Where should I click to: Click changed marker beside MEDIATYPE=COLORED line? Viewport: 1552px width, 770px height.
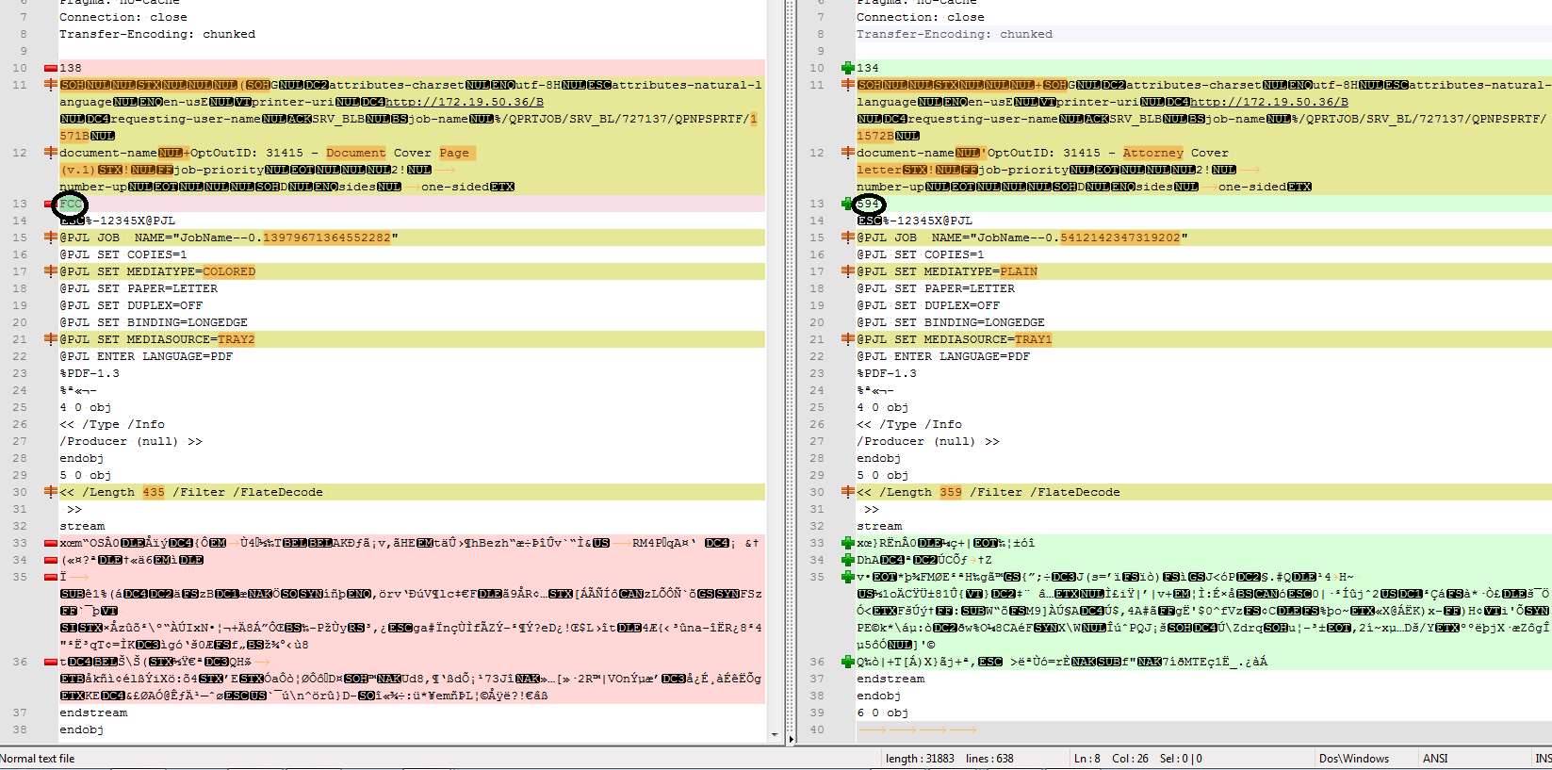50,271
